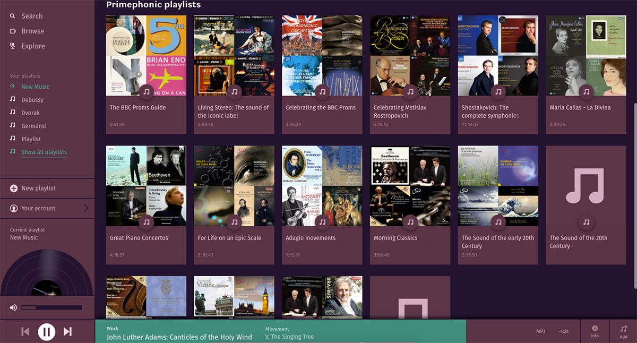Click the music note icon beside Dvorak
637x343 pixels.
point(13,113)
